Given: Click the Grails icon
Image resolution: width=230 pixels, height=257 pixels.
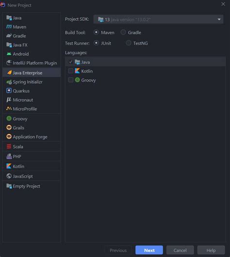Looking at the screenshot, I should [x=9, y=127].
